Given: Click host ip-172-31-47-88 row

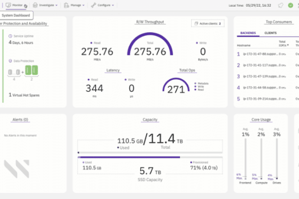Looking at the screenshot, I should (268, 54).
